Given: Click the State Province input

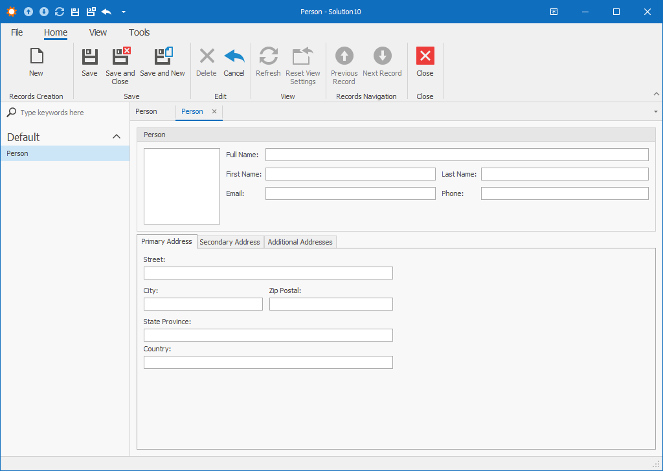Looking at the screenshot, I should click(x=268, y=335).
